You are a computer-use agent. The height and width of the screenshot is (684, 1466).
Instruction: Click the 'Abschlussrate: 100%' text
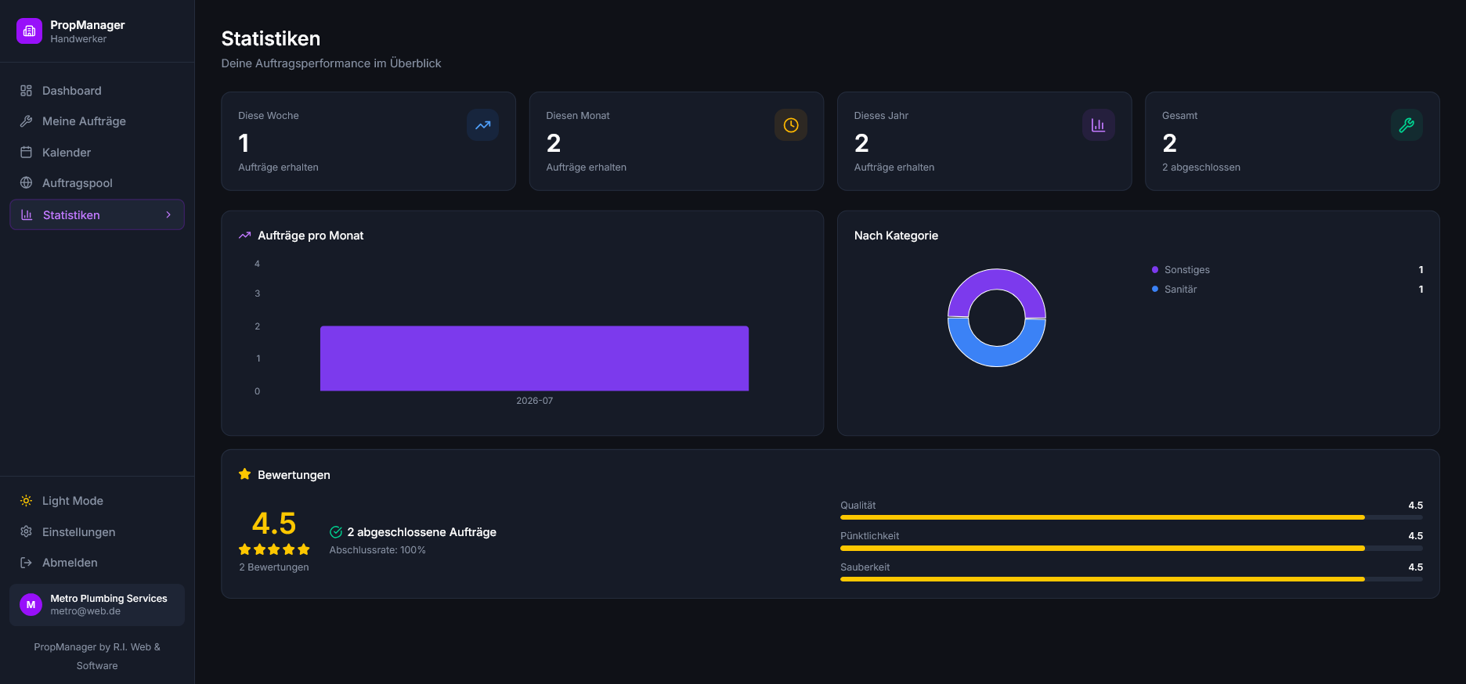[x=377, y=550]
